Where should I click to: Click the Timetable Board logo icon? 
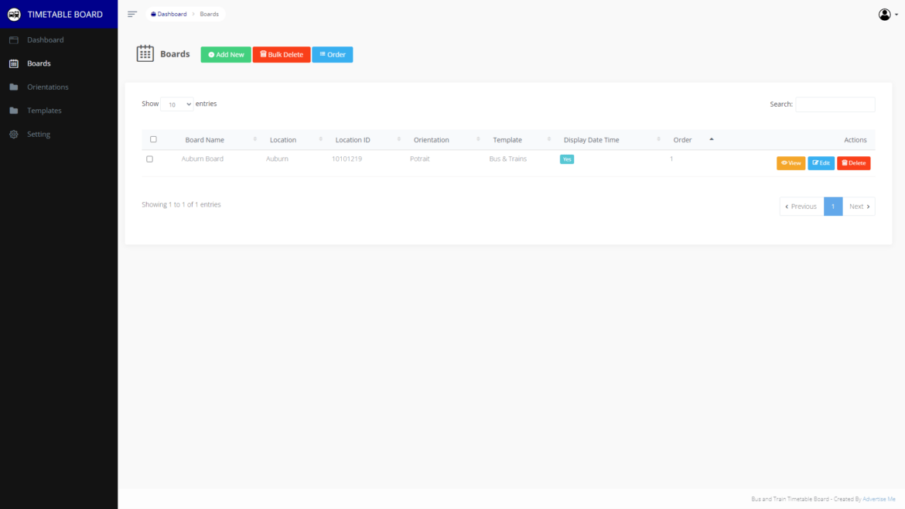(x=12, y=13)
